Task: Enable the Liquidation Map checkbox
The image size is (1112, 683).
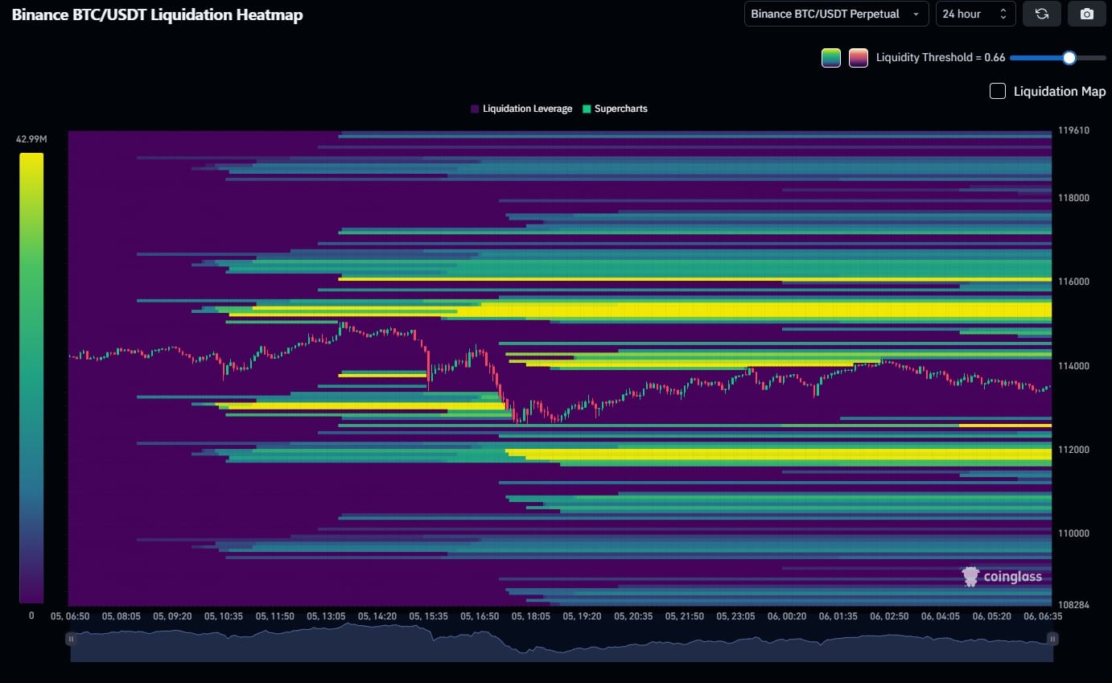Action: click(997, 91)
